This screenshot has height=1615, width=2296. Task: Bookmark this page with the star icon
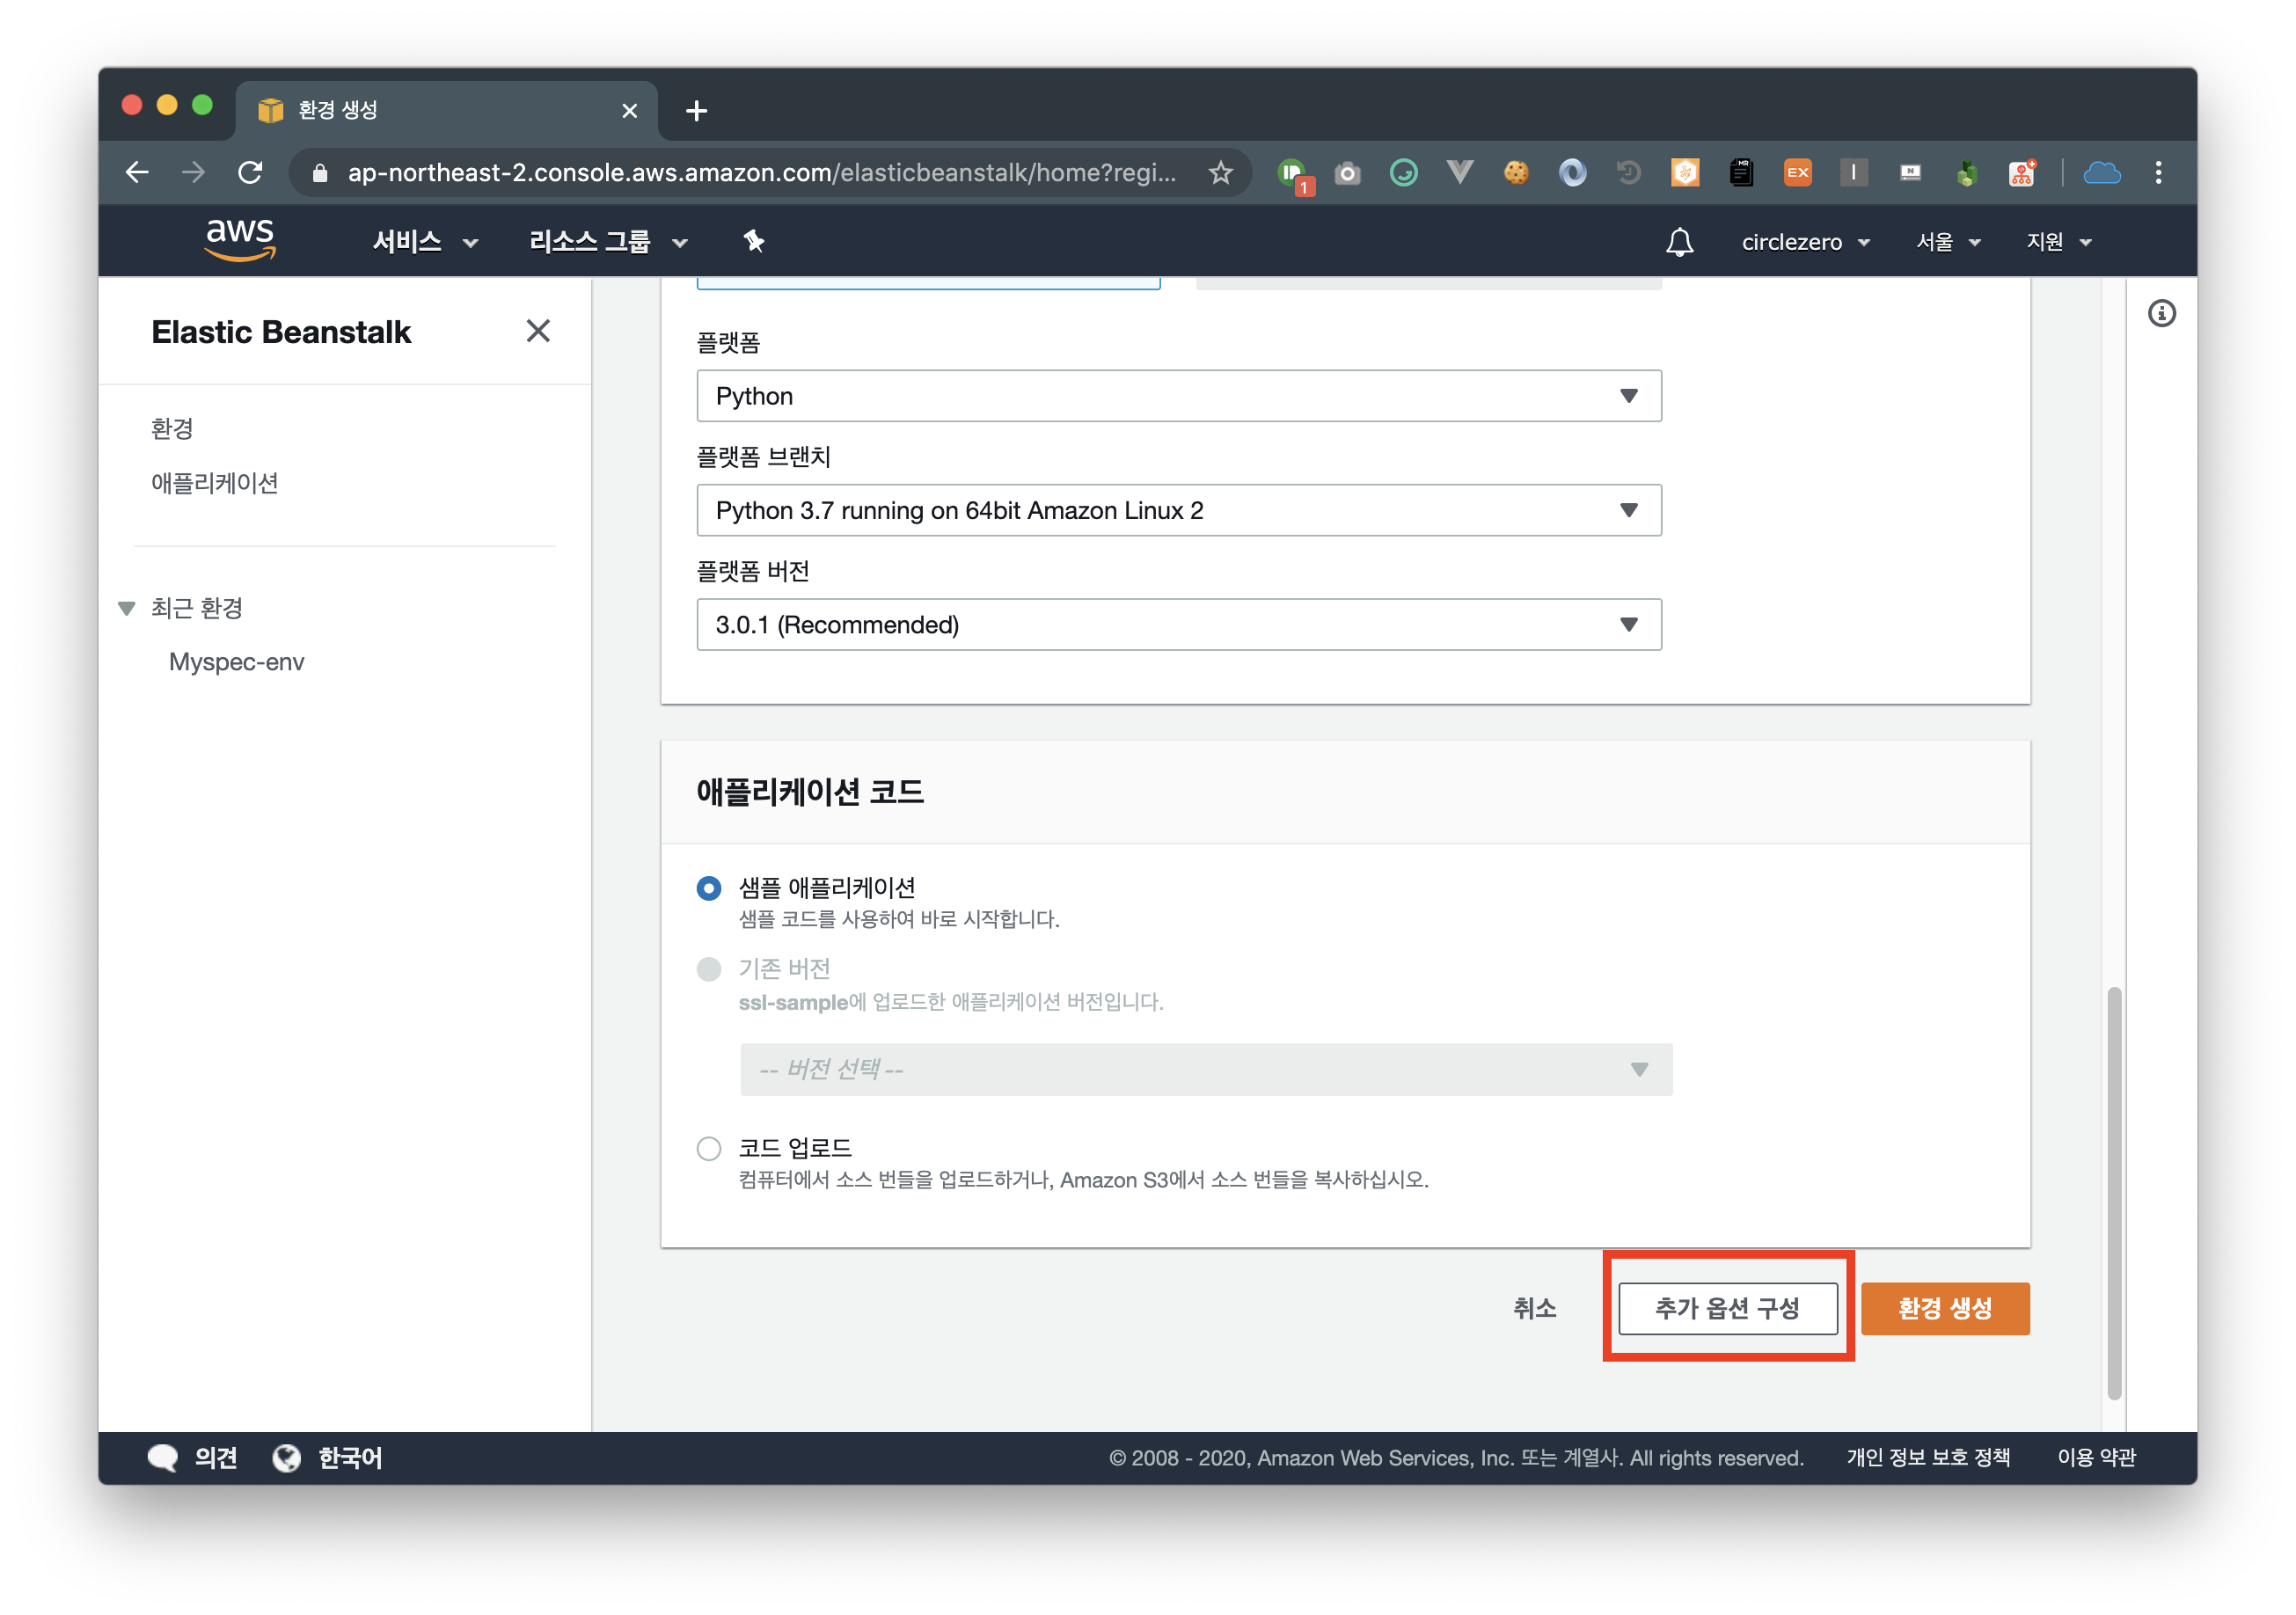1220,173
